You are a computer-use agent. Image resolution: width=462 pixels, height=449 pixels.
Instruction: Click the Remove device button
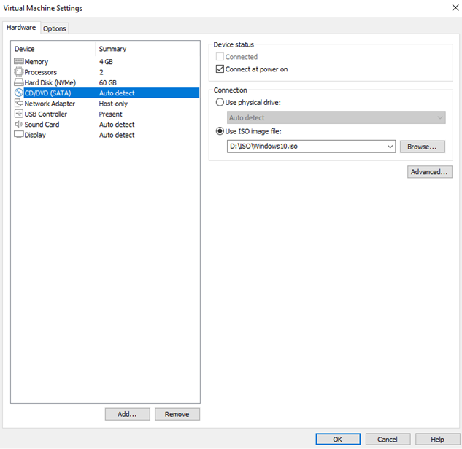177,414
